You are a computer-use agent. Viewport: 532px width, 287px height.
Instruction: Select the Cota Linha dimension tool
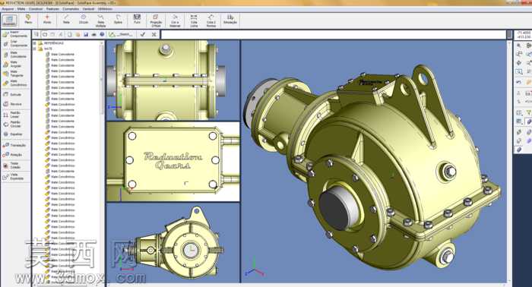[194, 20]
